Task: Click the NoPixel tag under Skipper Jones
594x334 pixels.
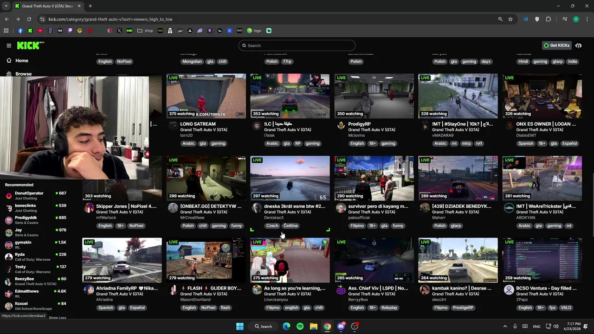Action: pos(136,225)
